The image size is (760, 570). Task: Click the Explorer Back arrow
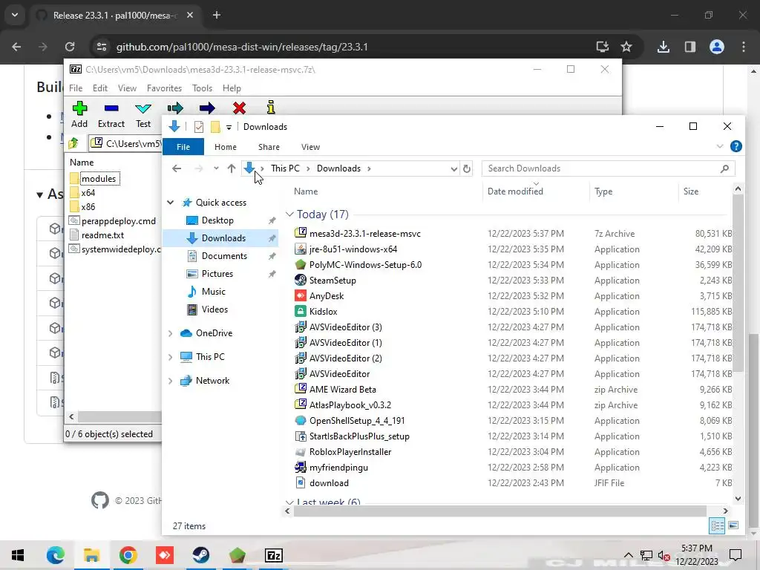tap(177, 168)
